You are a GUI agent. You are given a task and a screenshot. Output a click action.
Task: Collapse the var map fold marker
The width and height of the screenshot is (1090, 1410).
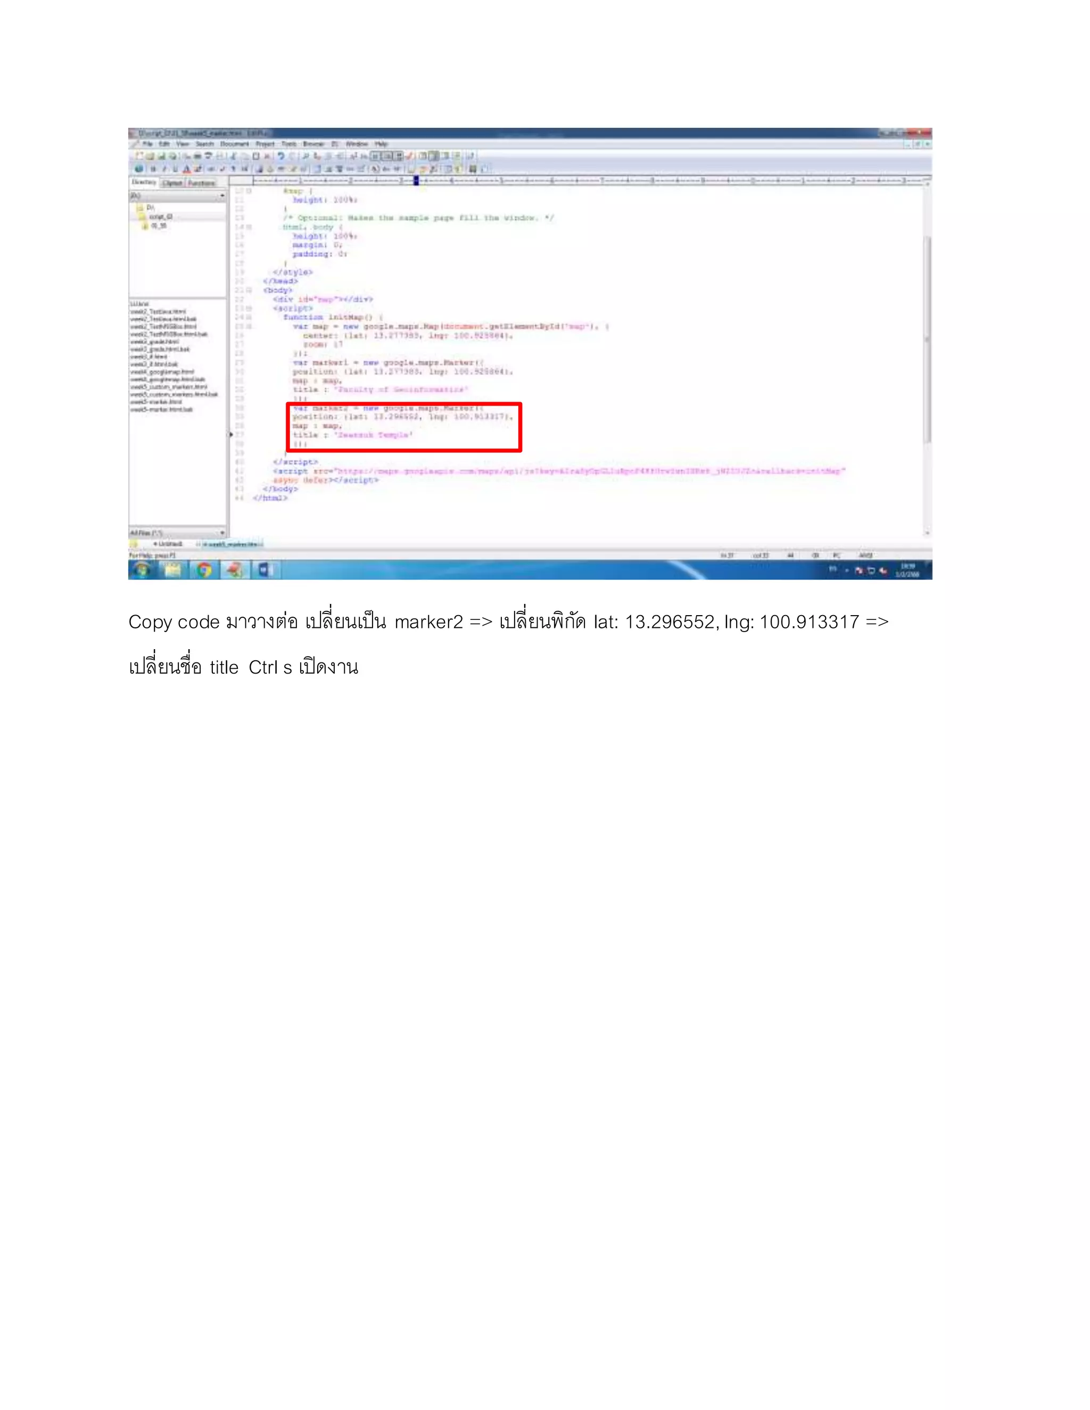click(249, 327)
